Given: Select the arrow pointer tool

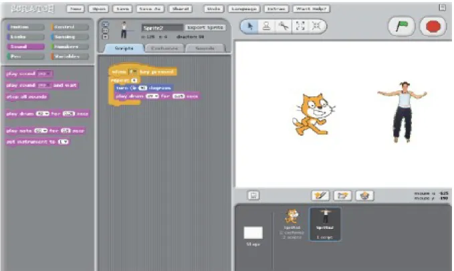Looking at the screenshot, I should tap(250, 26).
